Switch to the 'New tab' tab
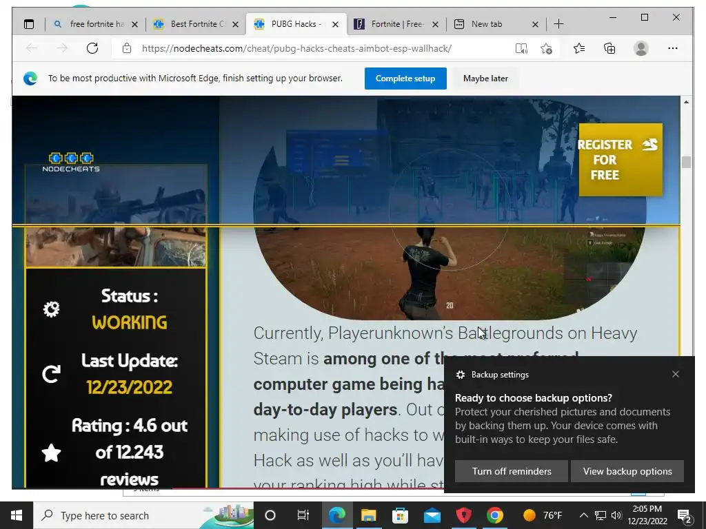Image resolution: width=706 pixels, height=529 pixels. (x=496, y=24)
